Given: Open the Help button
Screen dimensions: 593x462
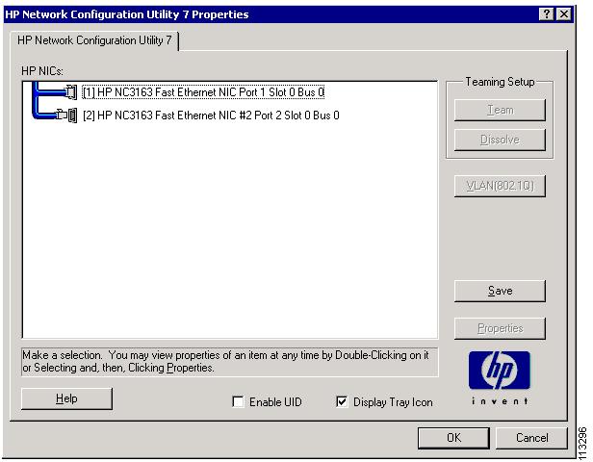Looking at the screenshot, I should 67,398.
